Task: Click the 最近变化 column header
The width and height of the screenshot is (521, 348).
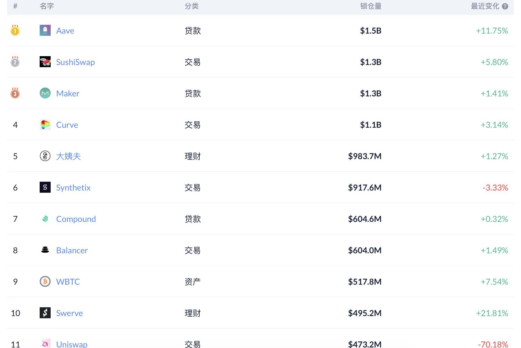Action: pyautogui.click(x=485, y=6)
